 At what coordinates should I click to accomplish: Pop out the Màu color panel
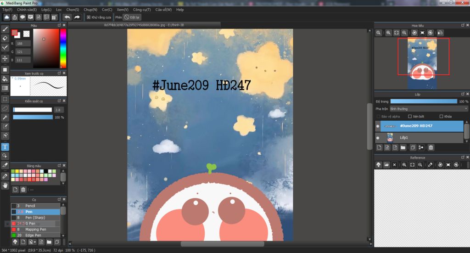pos(59,25)
